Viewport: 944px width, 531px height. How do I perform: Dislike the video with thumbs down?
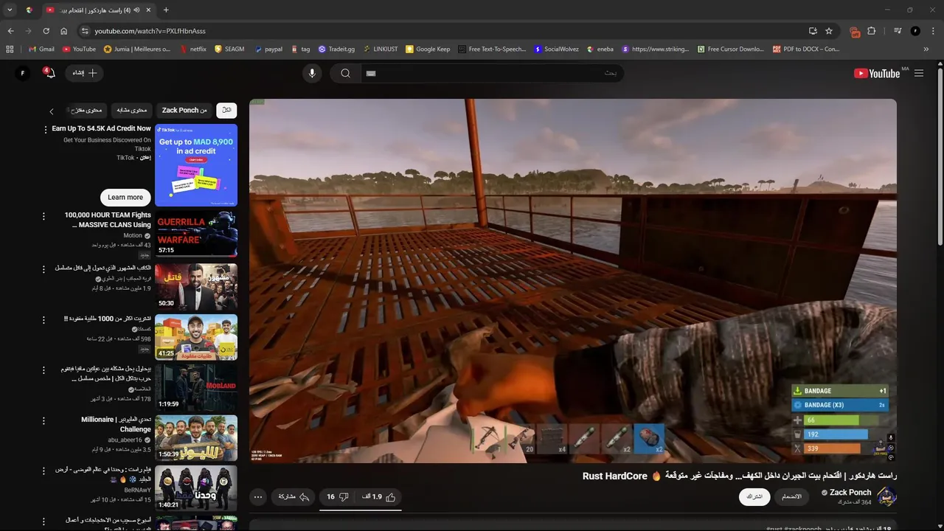[338, 497]
